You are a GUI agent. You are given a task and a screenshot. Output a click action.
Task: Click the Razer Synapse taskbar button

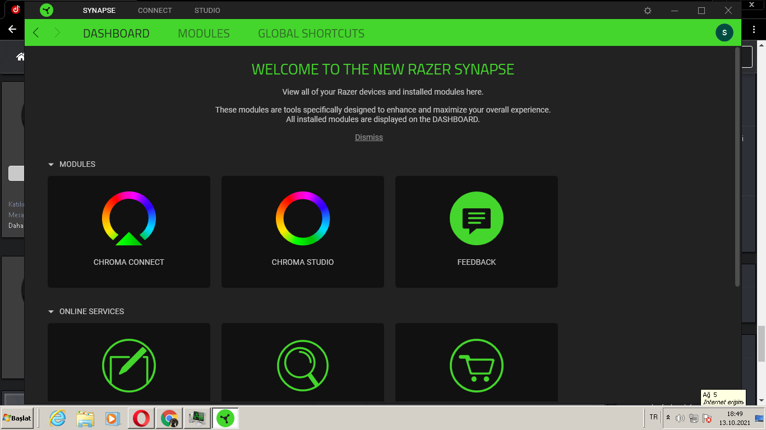click(x=225, y=418)
